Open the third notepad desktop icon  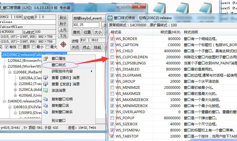point(205,8)
